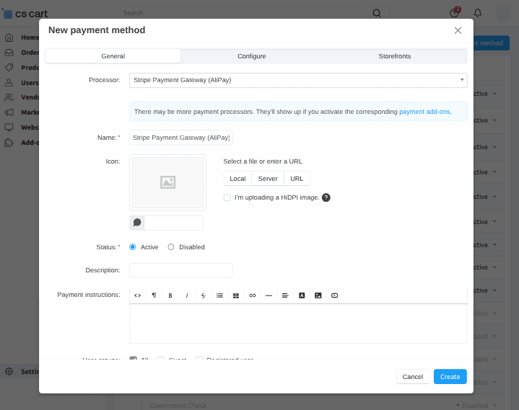
Task: Open the notifications bell in the header
Action: 478,13
